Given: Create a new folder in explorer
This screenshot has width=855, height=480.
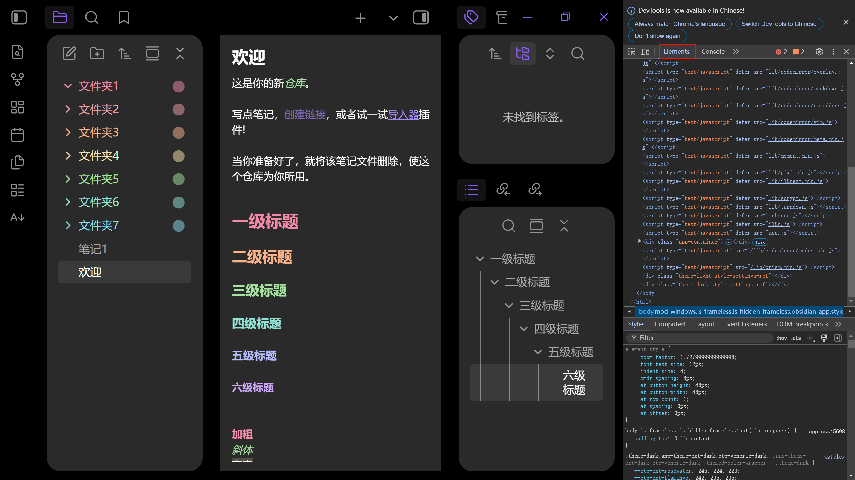Looking at the screenshot, I should 97,53.
